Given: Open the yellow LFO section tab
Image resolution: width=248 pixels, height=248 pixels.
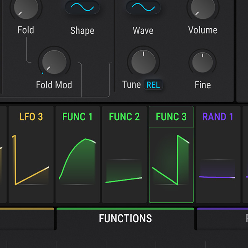Looking at the screenshot, I should click(27, 219).
